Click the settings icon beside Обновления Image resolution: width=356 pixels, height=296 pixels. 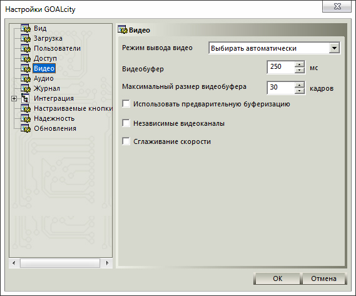point(26,128)
